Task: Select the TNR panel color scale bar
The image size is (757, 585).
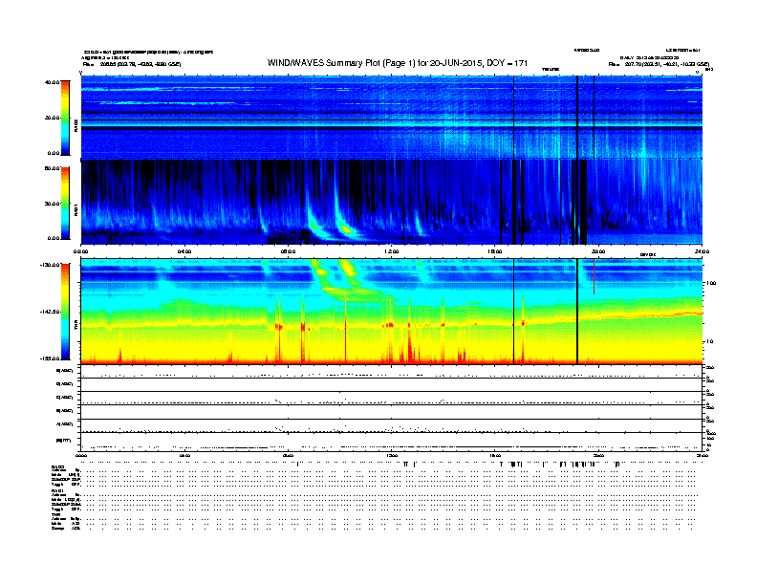Action: pos(65,312)
